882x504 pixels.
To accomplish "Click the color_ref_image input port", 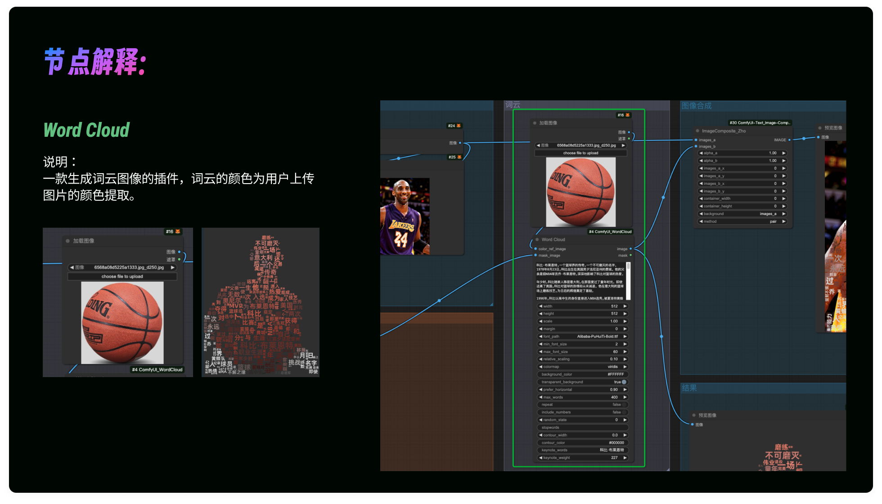I will (535, 249).
